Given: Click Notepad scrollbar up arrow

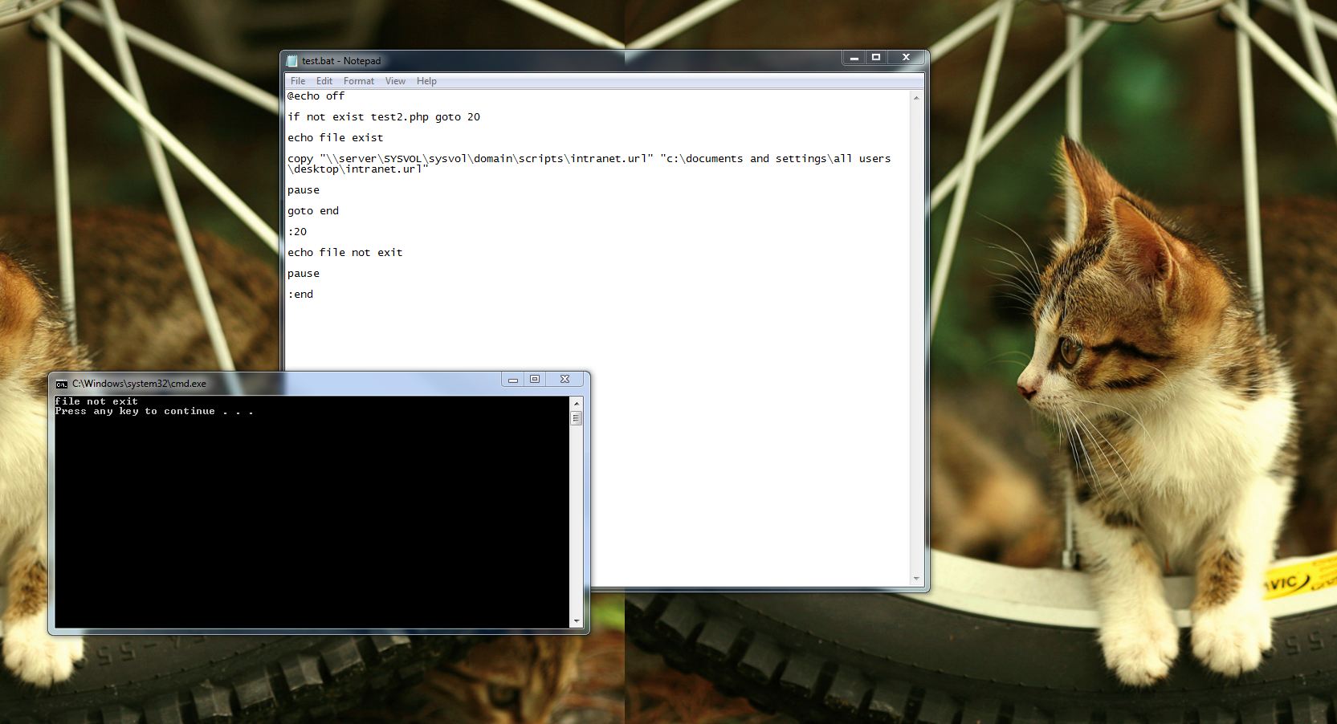Looking at the screenshot, I should 916,98.
